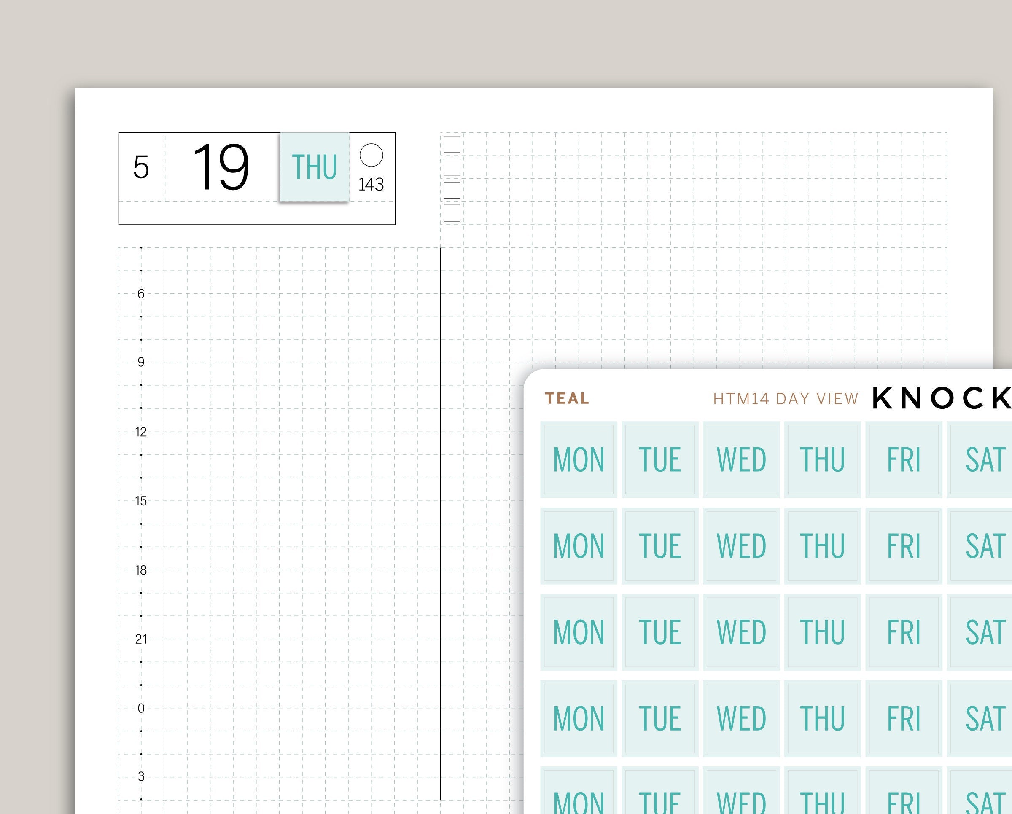Click the month number 5
The width and height of the screenshot is (1012, 814).
pos(141,167)
